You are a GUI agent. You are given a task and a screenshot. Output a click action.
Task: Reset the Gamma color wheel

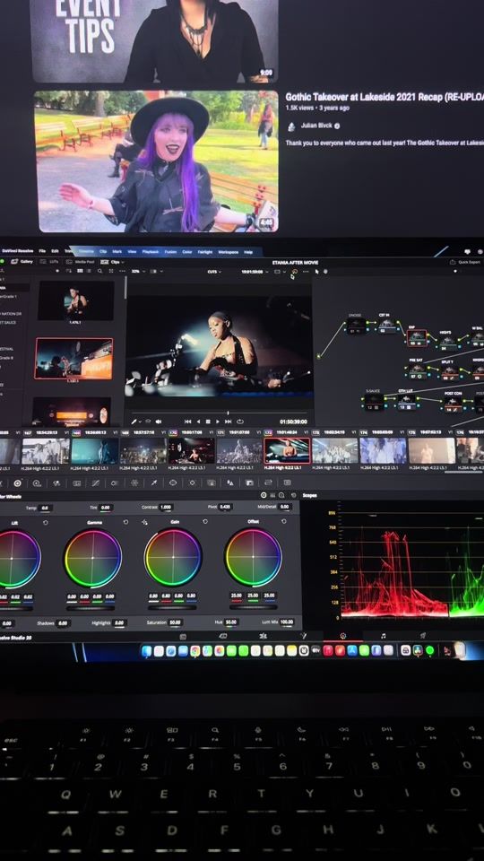125,522
